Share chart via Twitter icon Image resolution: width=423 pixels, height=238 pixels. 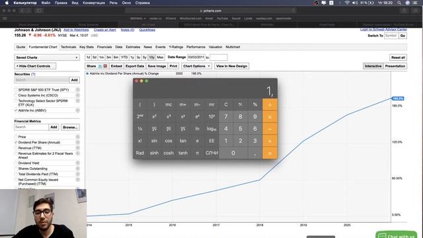(x=100, y=66)
